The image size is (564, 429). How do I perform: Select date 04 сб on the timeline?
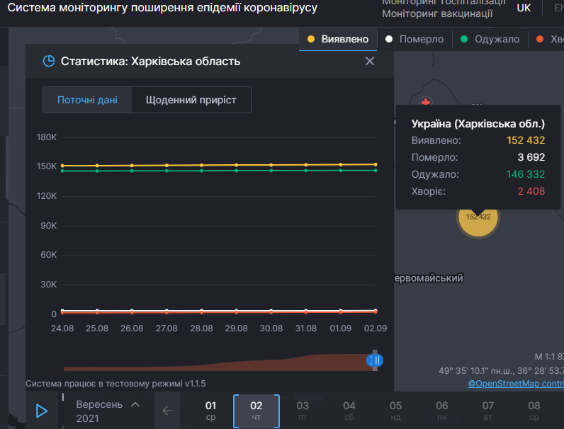[349, 411]
